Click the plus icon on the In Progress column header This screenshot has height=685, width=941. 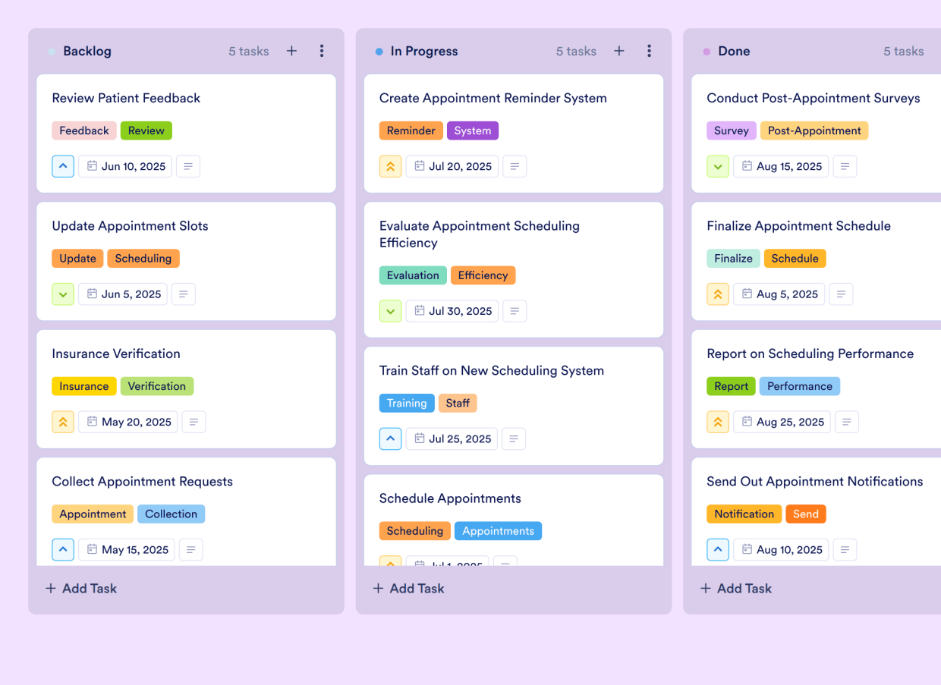click(x=619, y=51)
